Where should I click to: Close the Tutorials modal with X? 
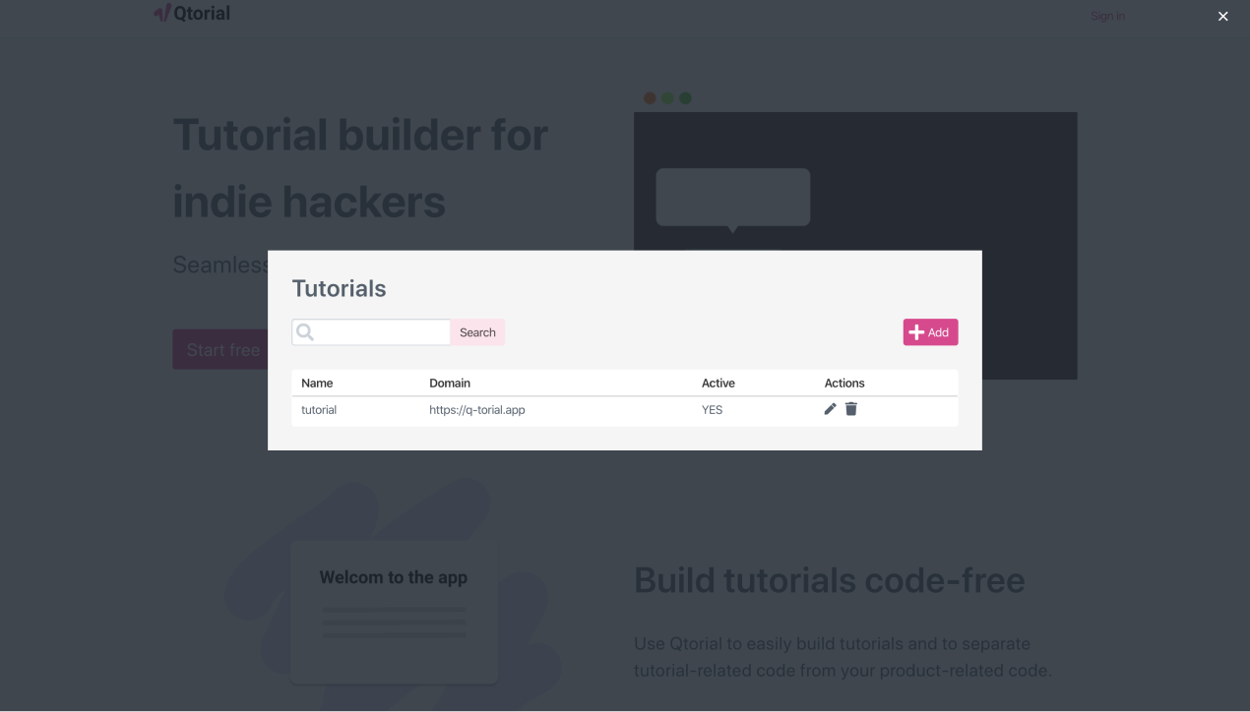pos(1222,17)
